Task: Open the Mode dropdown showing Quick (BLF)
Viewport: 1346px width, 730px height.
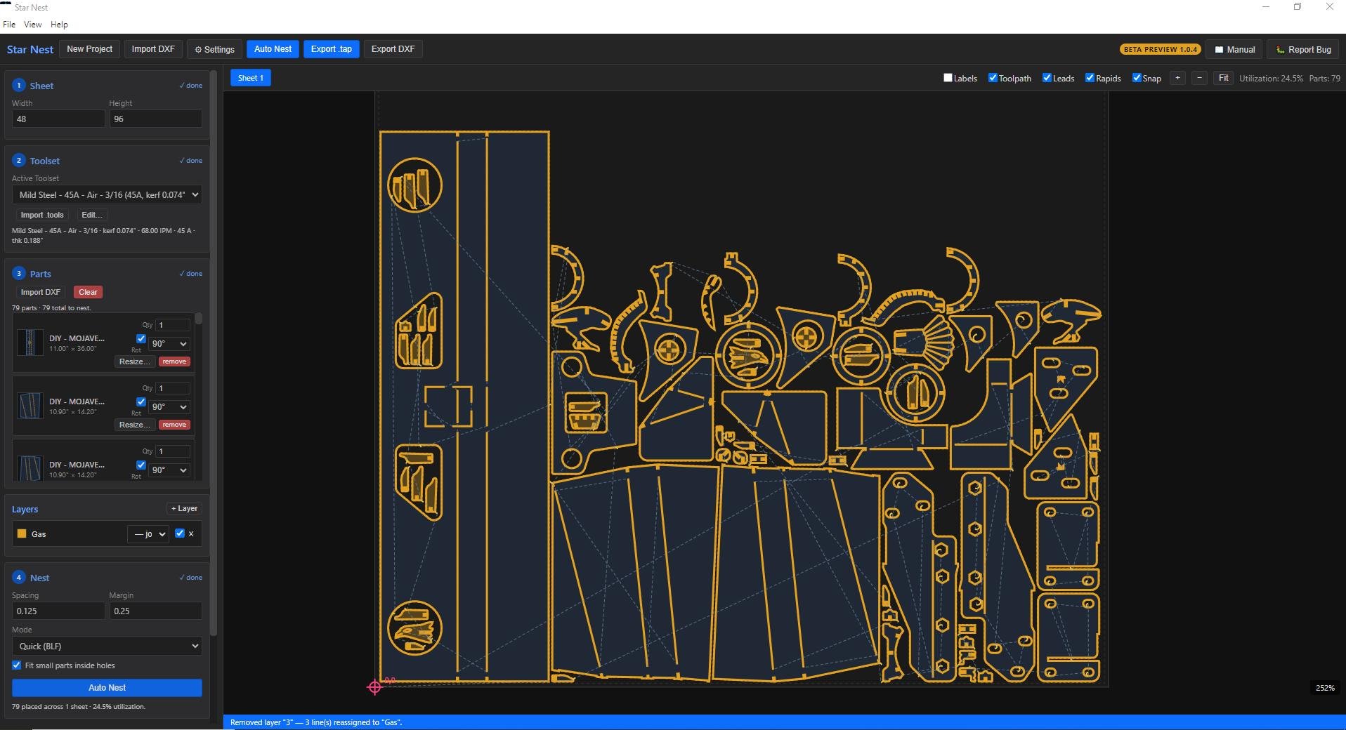Action: [x=107, y=646]
